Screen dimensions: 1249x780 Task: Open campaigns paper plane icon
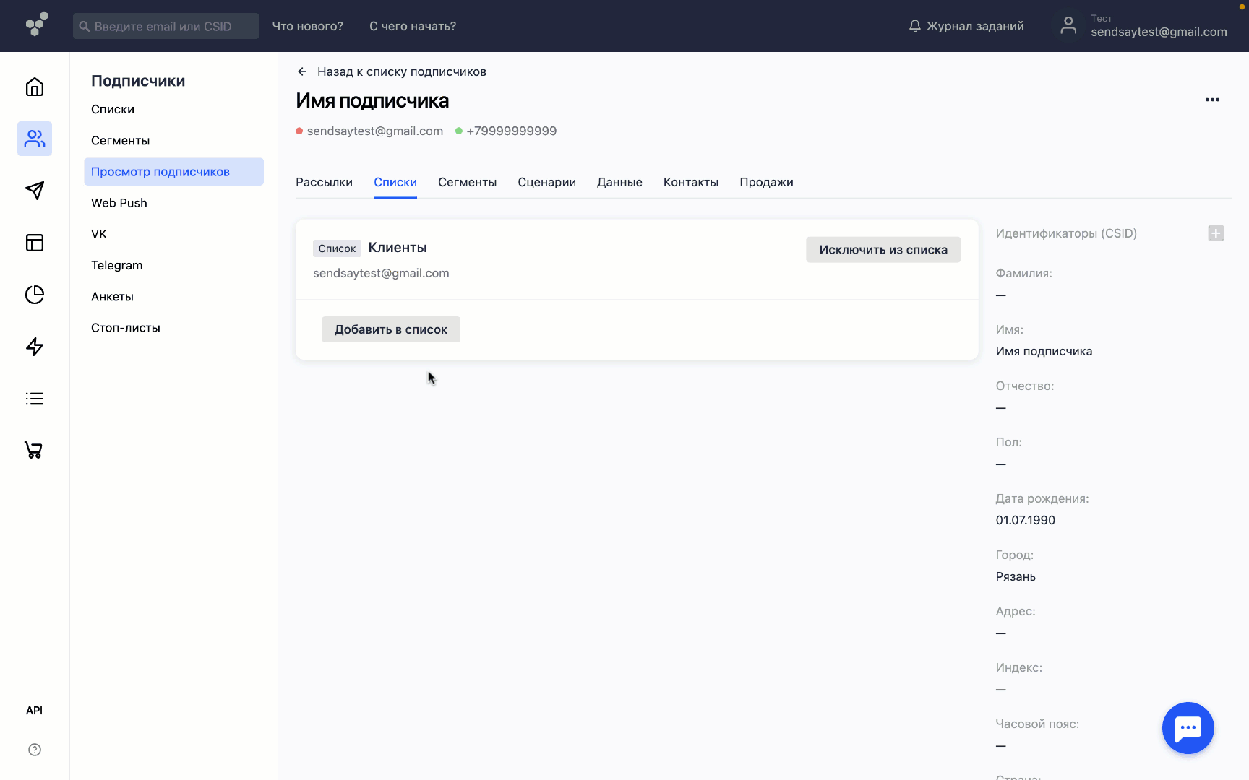pyautogui.click(x=35, y=191)
